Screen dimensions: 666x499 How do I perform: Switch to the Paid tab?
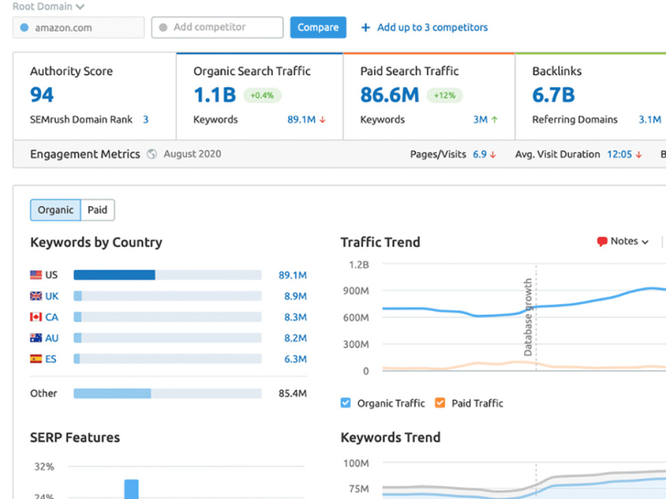97,210
